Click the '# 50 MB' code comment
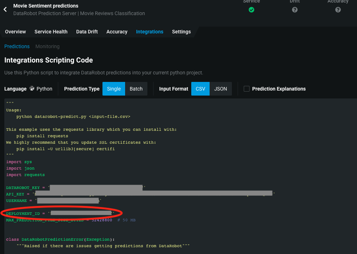 [126, 220]
